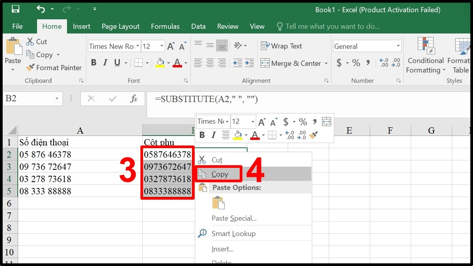Expand the General number format dropdown
The height and width of the screenshot is (266, 473).
[x=398, y=47]
